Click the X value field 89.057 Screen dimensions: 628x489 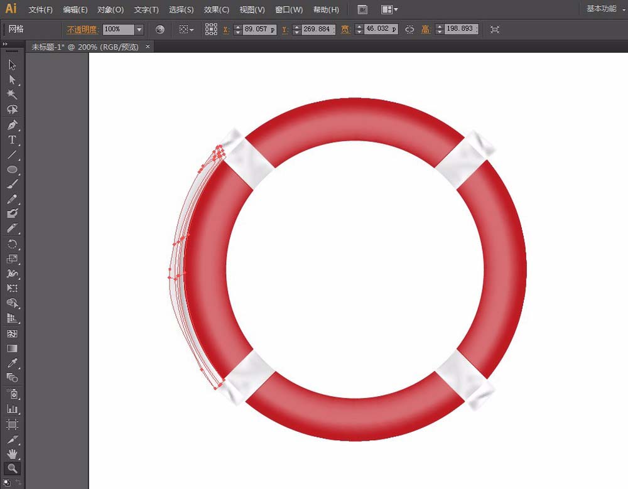(x=259, y=30)
